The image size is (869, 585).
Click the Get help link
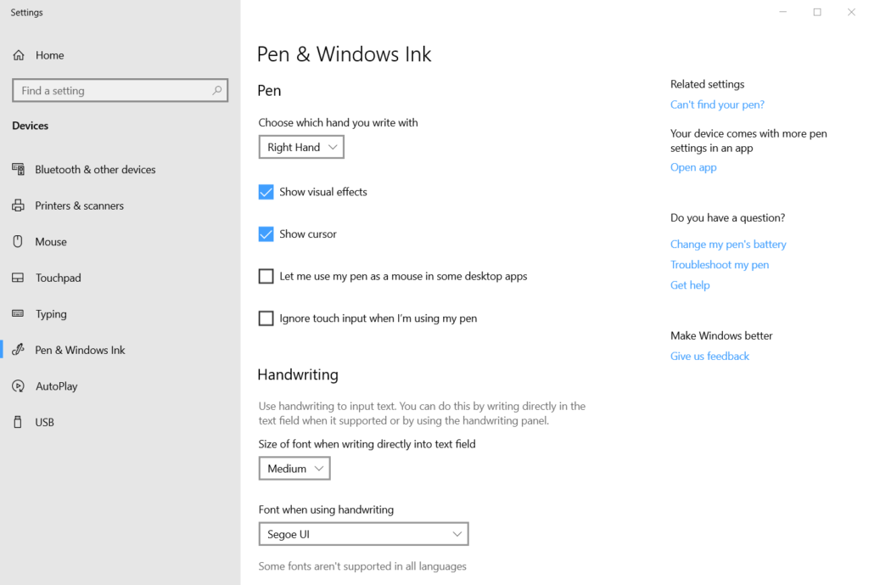pos(690,285)
